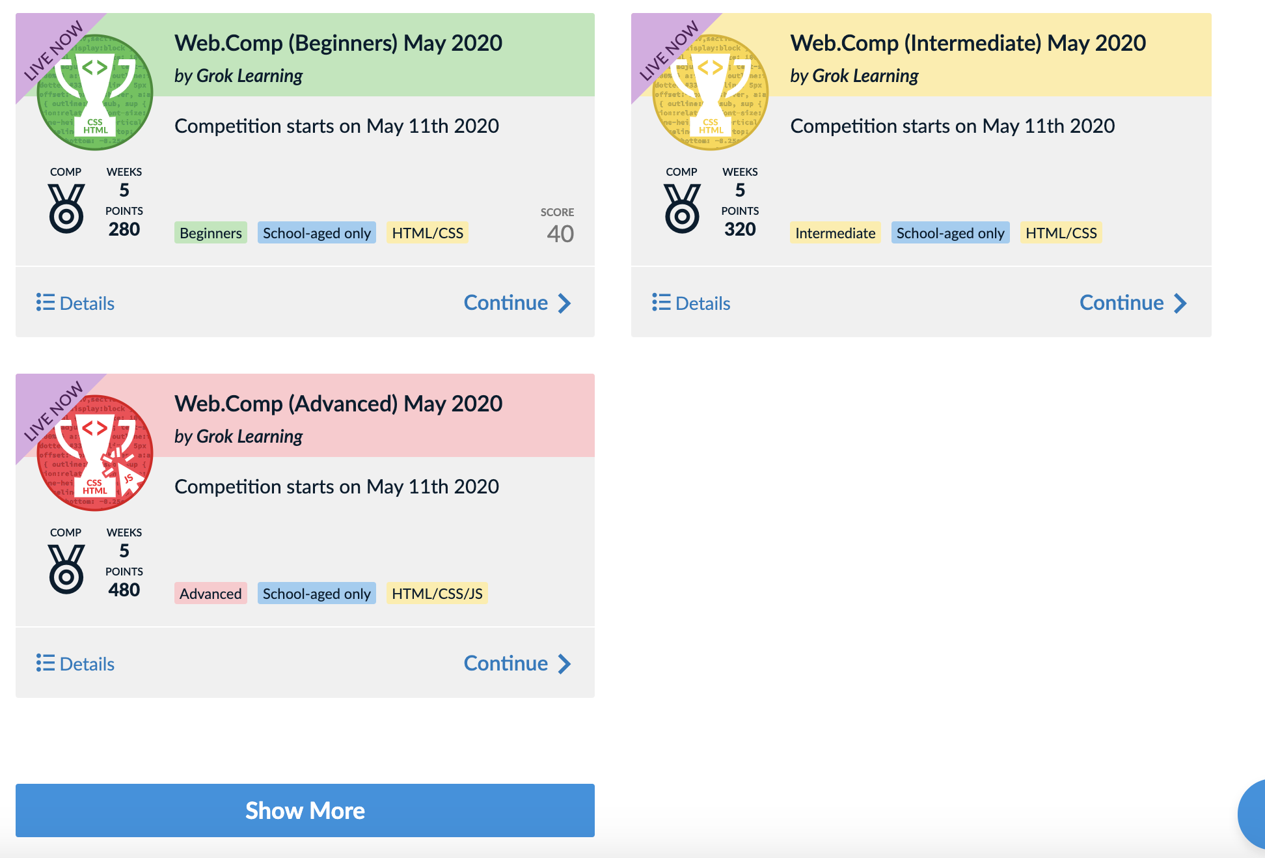This screenshot has height=858, width=1265.
Task: Continue the Web.Comp Beginners competition
Action: point(517,303)
